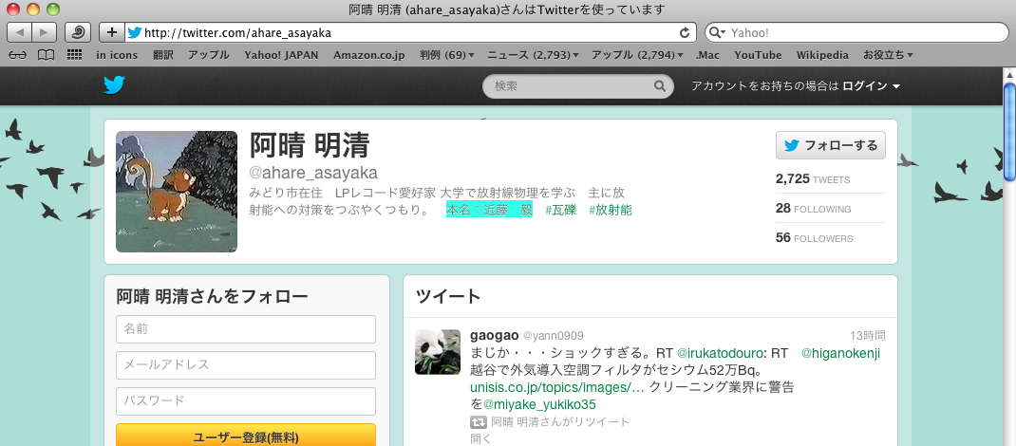The image size is (1016, 446).
Task: Click the magnifier icon in Twitter search
Action: pos(659,85)
